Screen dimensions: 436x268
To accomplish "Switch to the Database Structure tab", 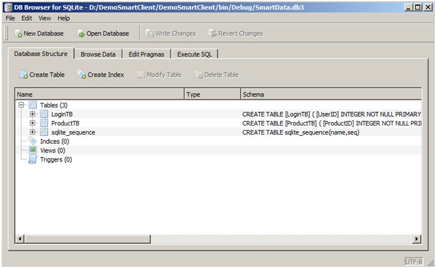I will (41, 53).
